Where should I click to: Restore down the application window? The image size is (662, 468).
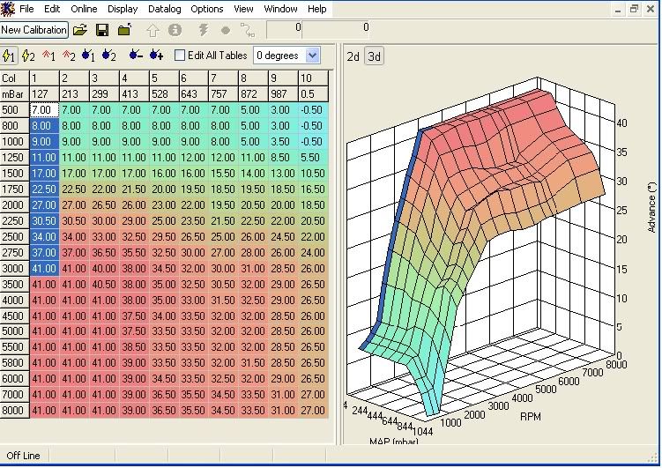634,10
